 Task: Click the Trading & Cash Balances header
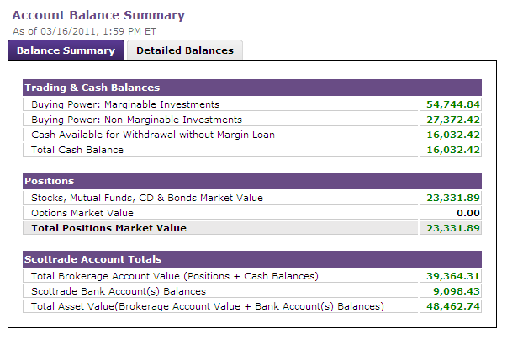pyautogui.click(x=252, y=88)
